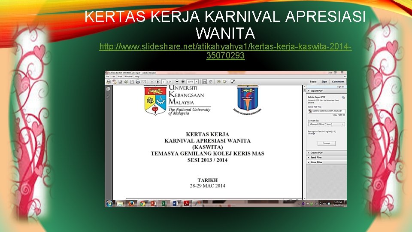Click the Adobe ExportPDF online service icon
Viewport: 412px width, 232px height.
[x=343, y=97]
